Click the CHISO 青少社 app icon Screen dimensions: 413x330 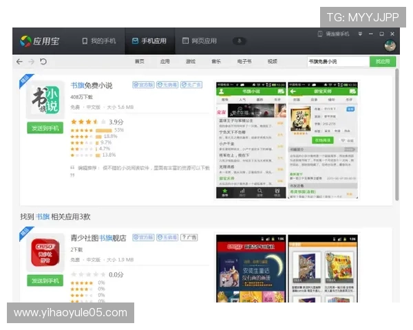click(x=45, y=252)
